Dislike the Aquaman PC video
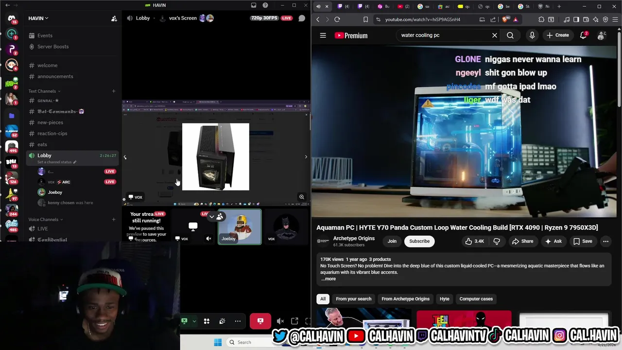This screenshot has width=622, height=350. [x=497, y=241]
